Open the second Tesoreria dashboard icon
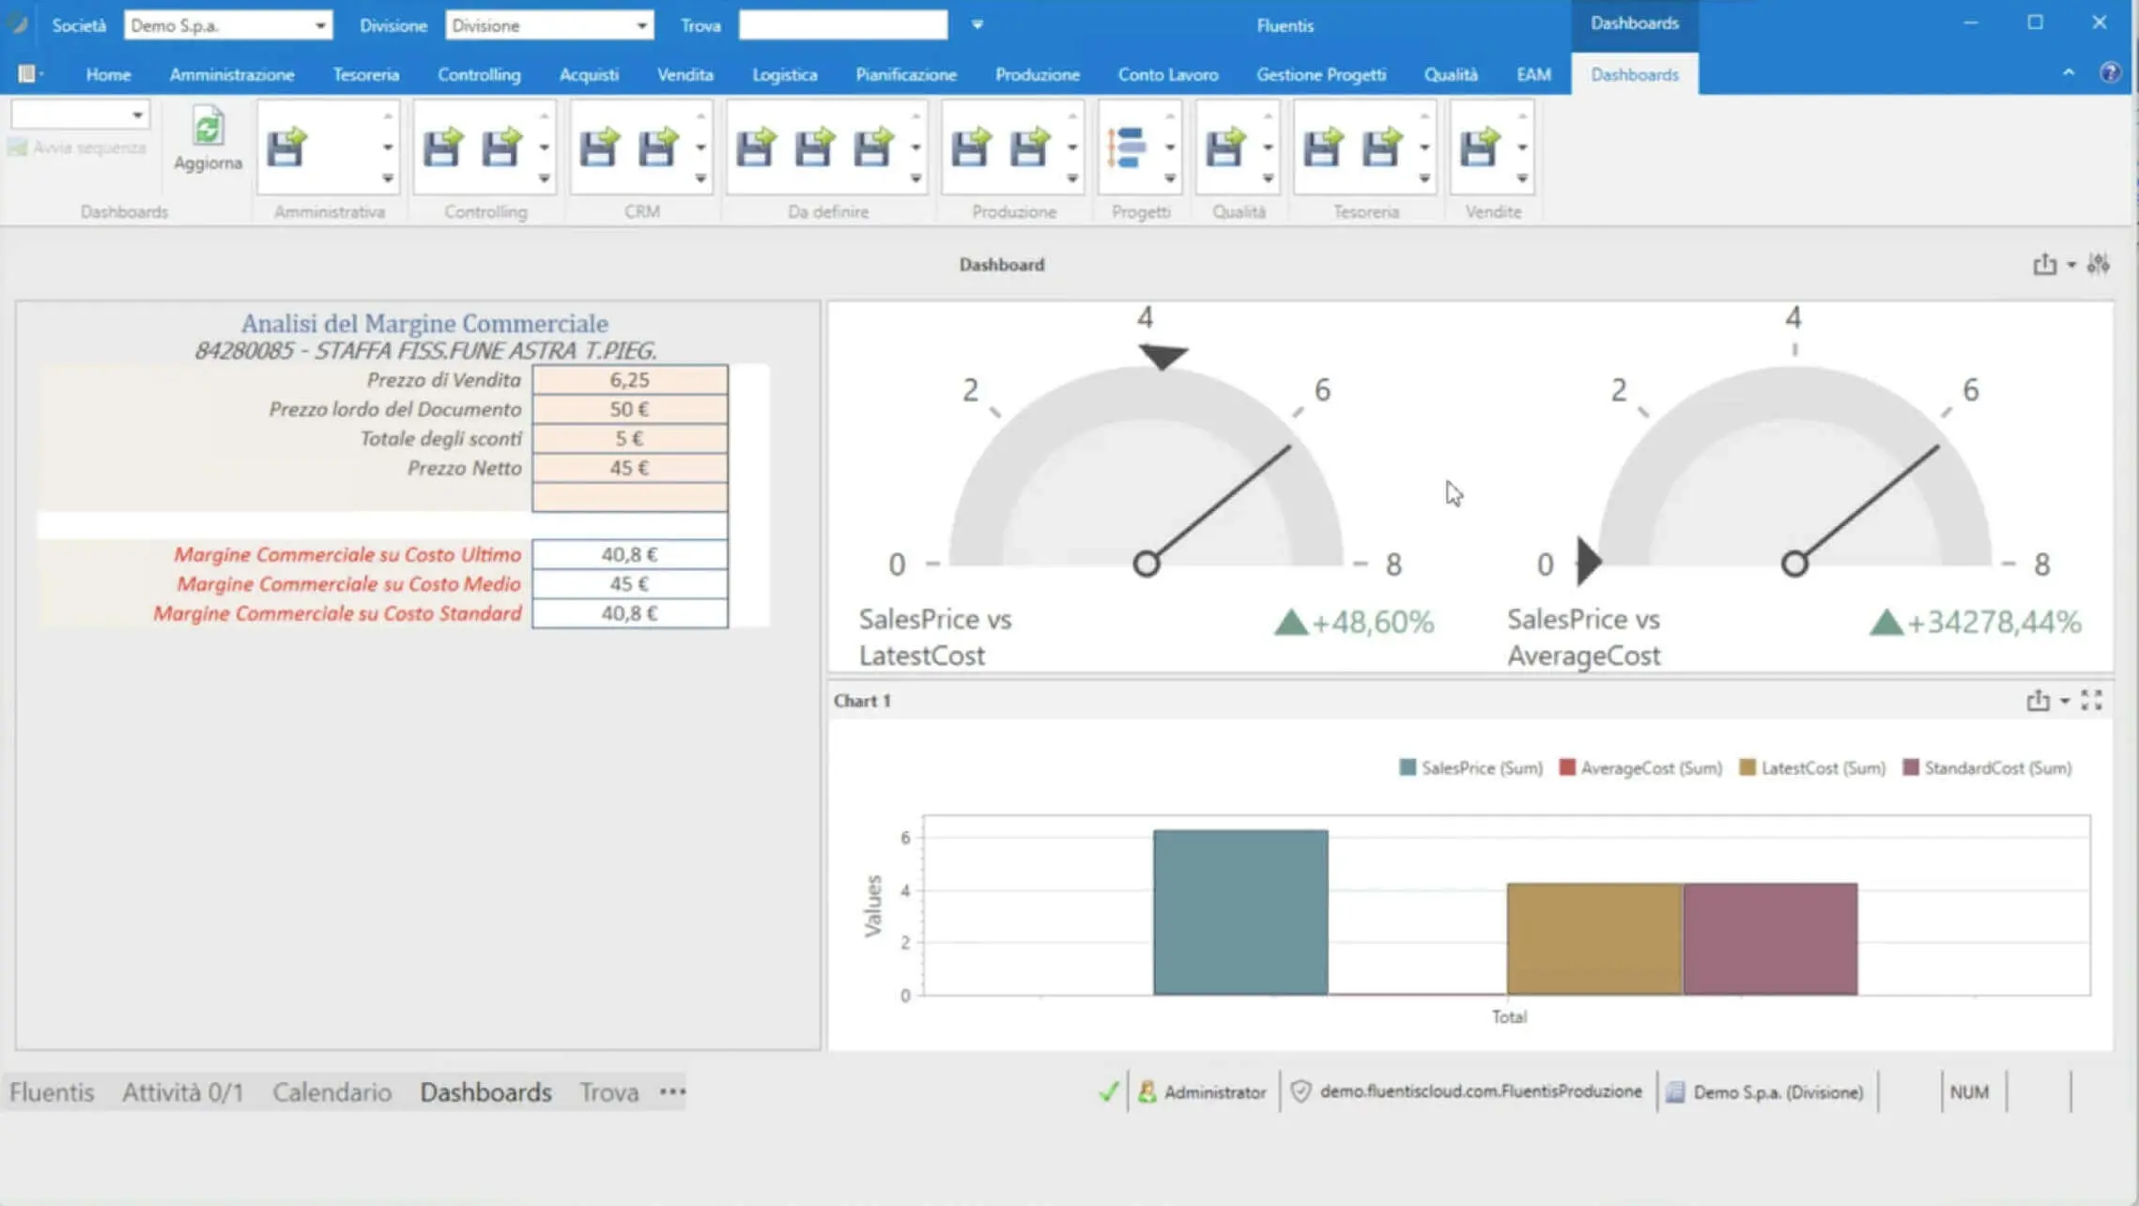This screenshot has height=1206, width=2139. 1382,147
